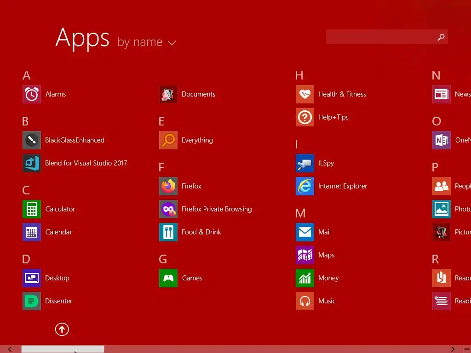This screenshot has height=353, width=471.
Task: Launch the ILSpy icon
Action: coord(305,163)
